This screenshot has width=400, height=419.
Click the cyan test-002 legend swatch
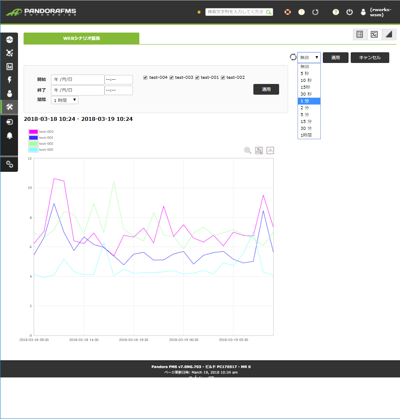pyautogui.click(x=33, y=150)
